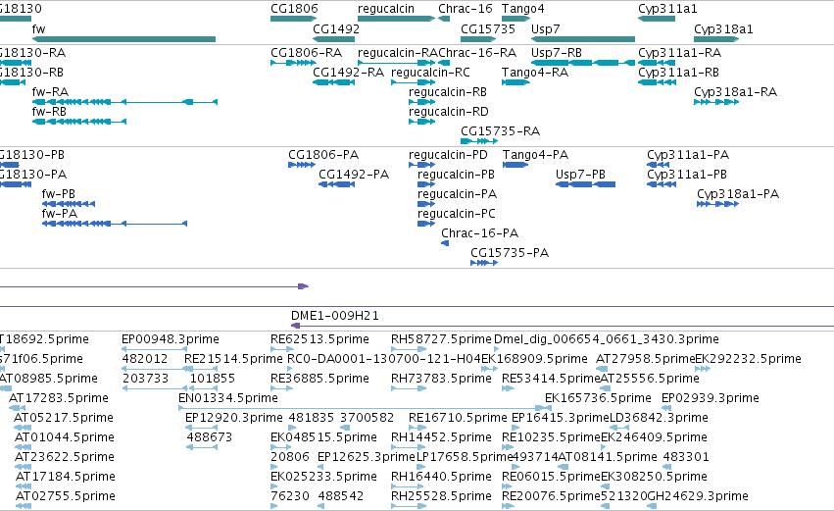Open the Chrac-16-PA protein label
Screen dimensions: 834x511
coord(480,233)
